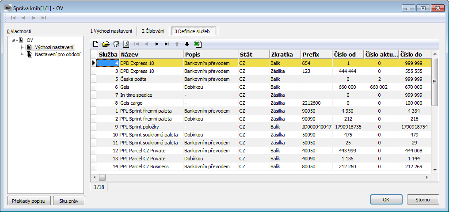Go to last record in grid toolbar

pos(167,44)
